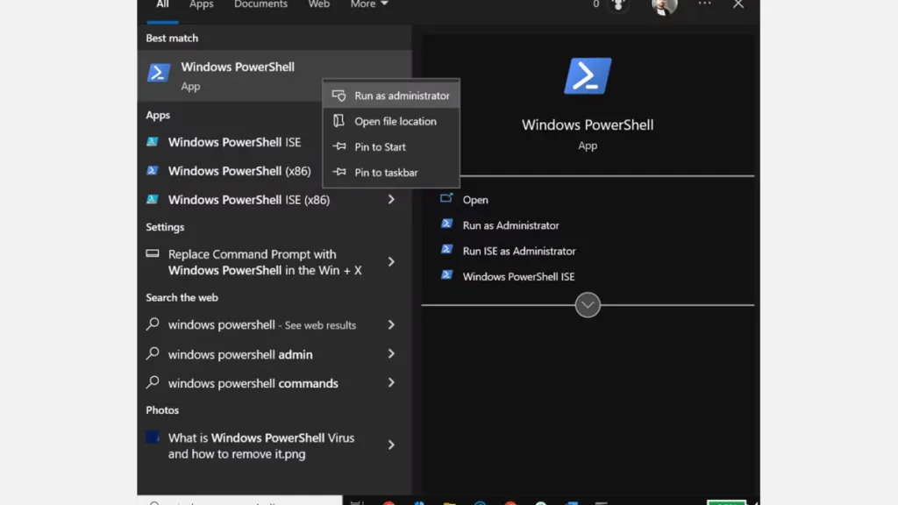Click search icon beside windows powershell web result

[x=153, y=324]
